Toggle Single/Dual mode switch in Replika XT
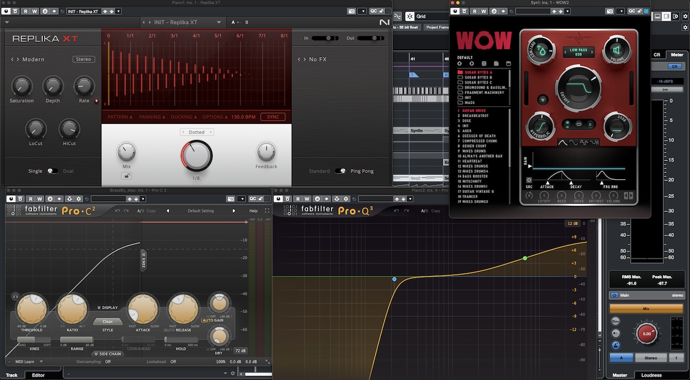The height and width of the screenshot is (380, 690). tap(53, 171)
